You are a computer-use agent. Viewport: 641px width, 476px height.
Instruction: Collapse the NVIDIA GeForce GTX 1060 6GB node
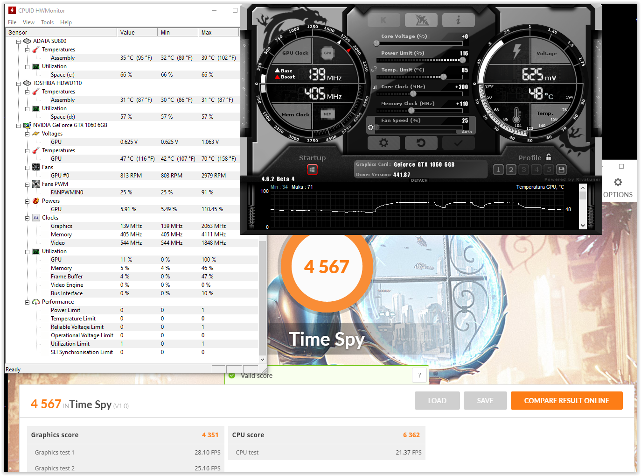[x=19, y=125]
